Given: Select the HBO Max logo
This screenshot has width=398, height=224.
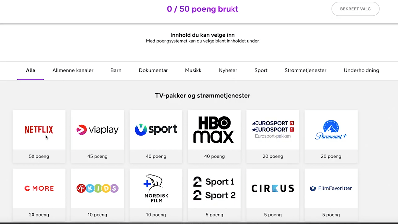Looking at the screenshot, I should tap(214, 130).
